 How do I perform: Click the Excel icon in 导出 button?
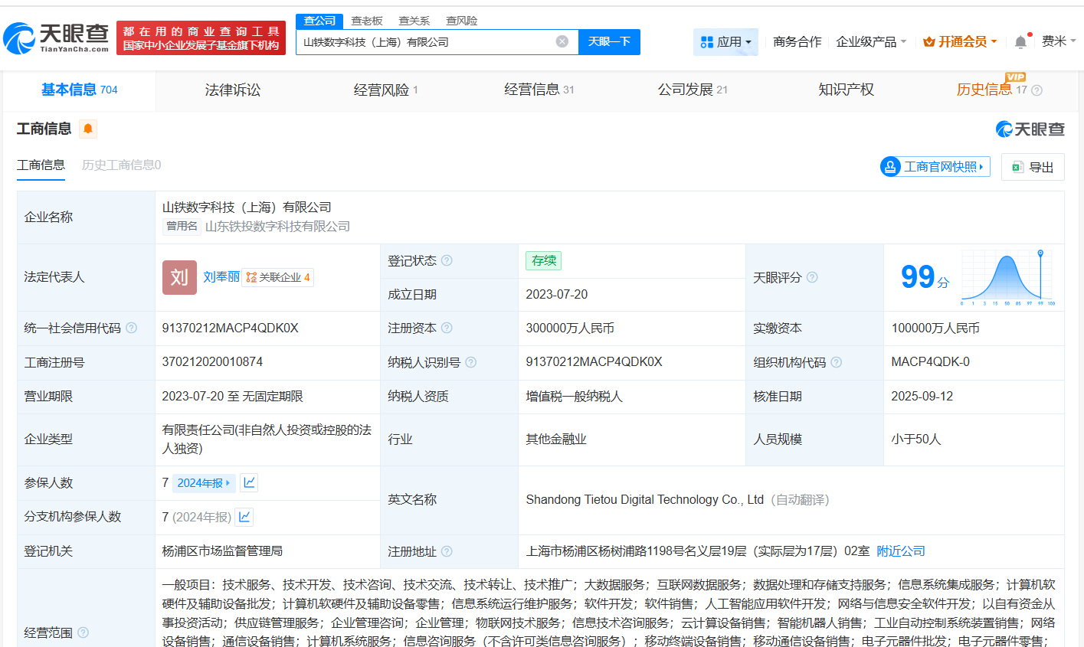point(1019,167)
